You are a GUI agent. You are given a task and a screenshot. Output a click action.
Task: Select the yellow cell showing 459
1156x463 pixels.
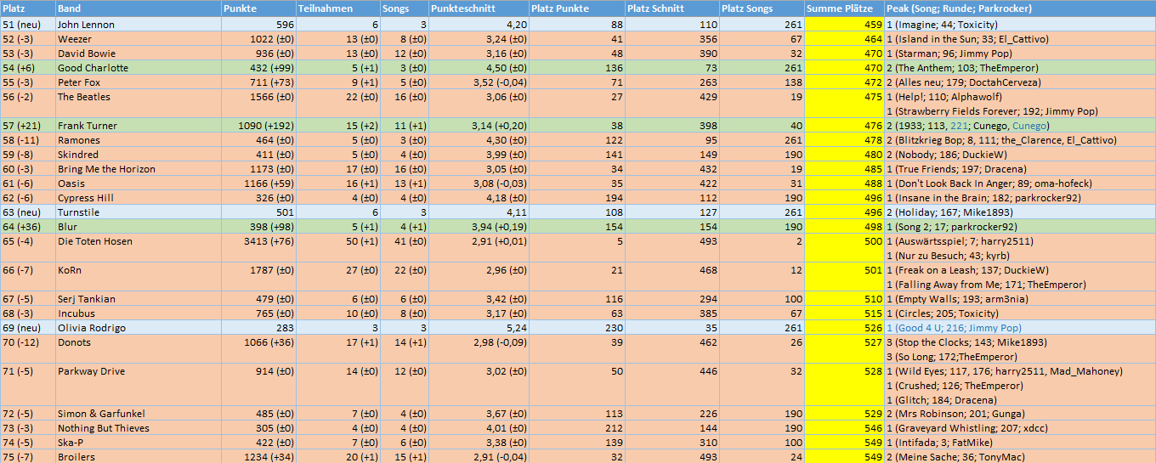tap(867, 25)
